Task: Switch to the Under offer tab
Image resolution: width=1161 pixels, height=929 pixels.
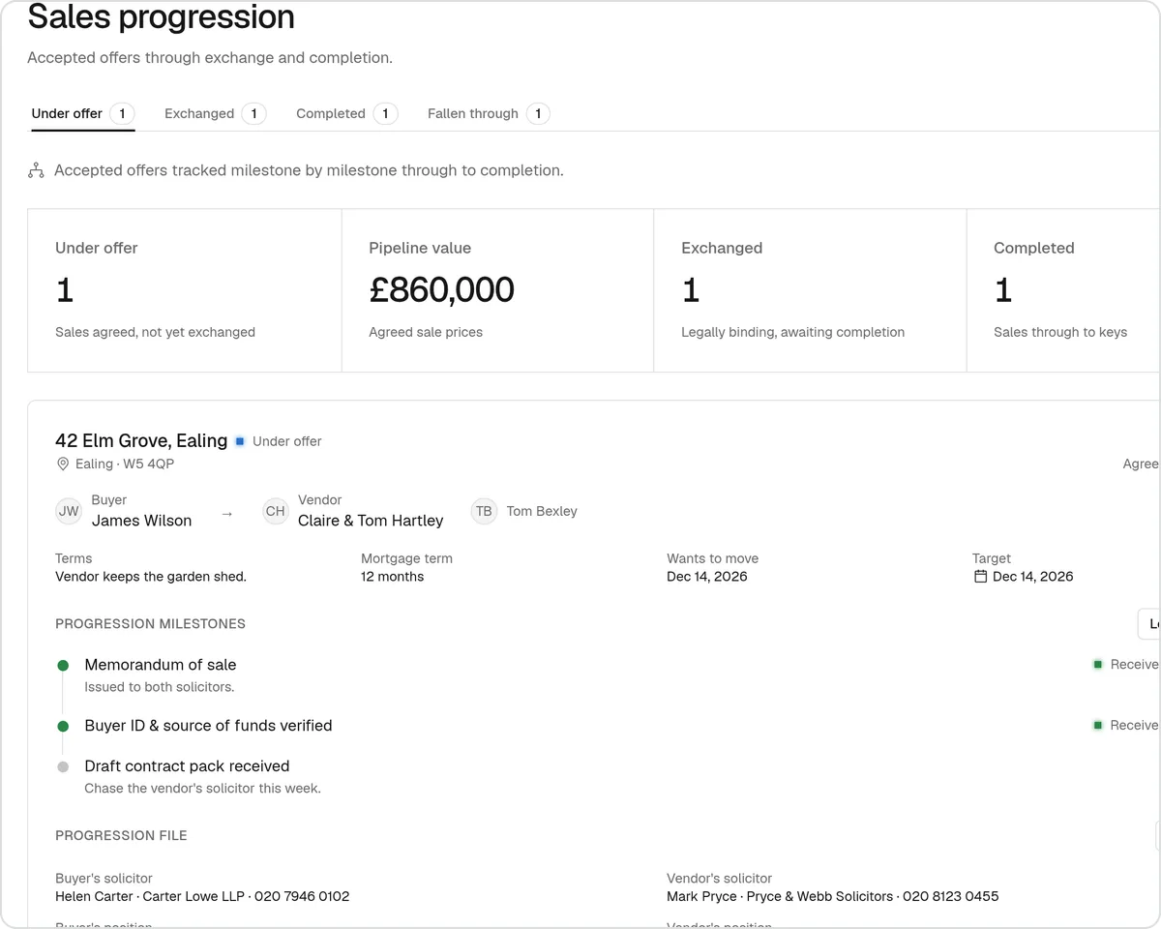Action: point(82,113)
